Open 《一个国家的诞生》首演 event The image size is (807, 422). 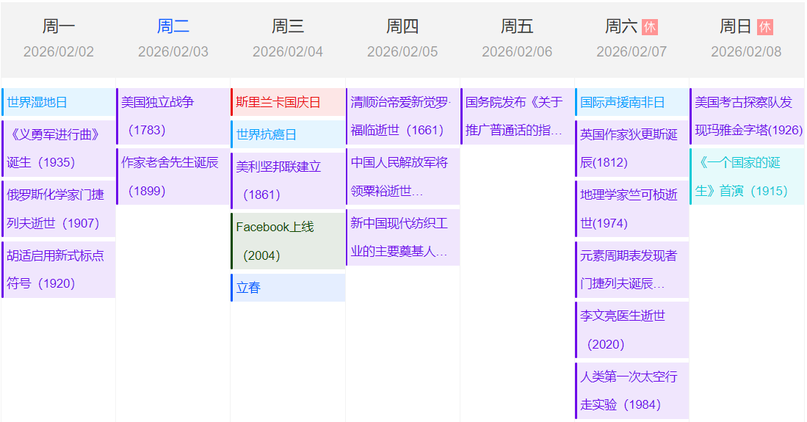747,176
